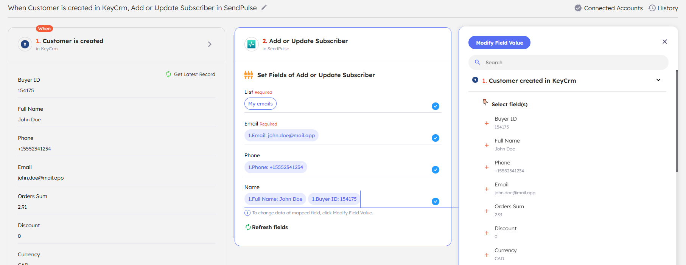Click the Buyer ID value 154175 in left panel
Screen dimensions: 686x265
(x=26, y=90)
